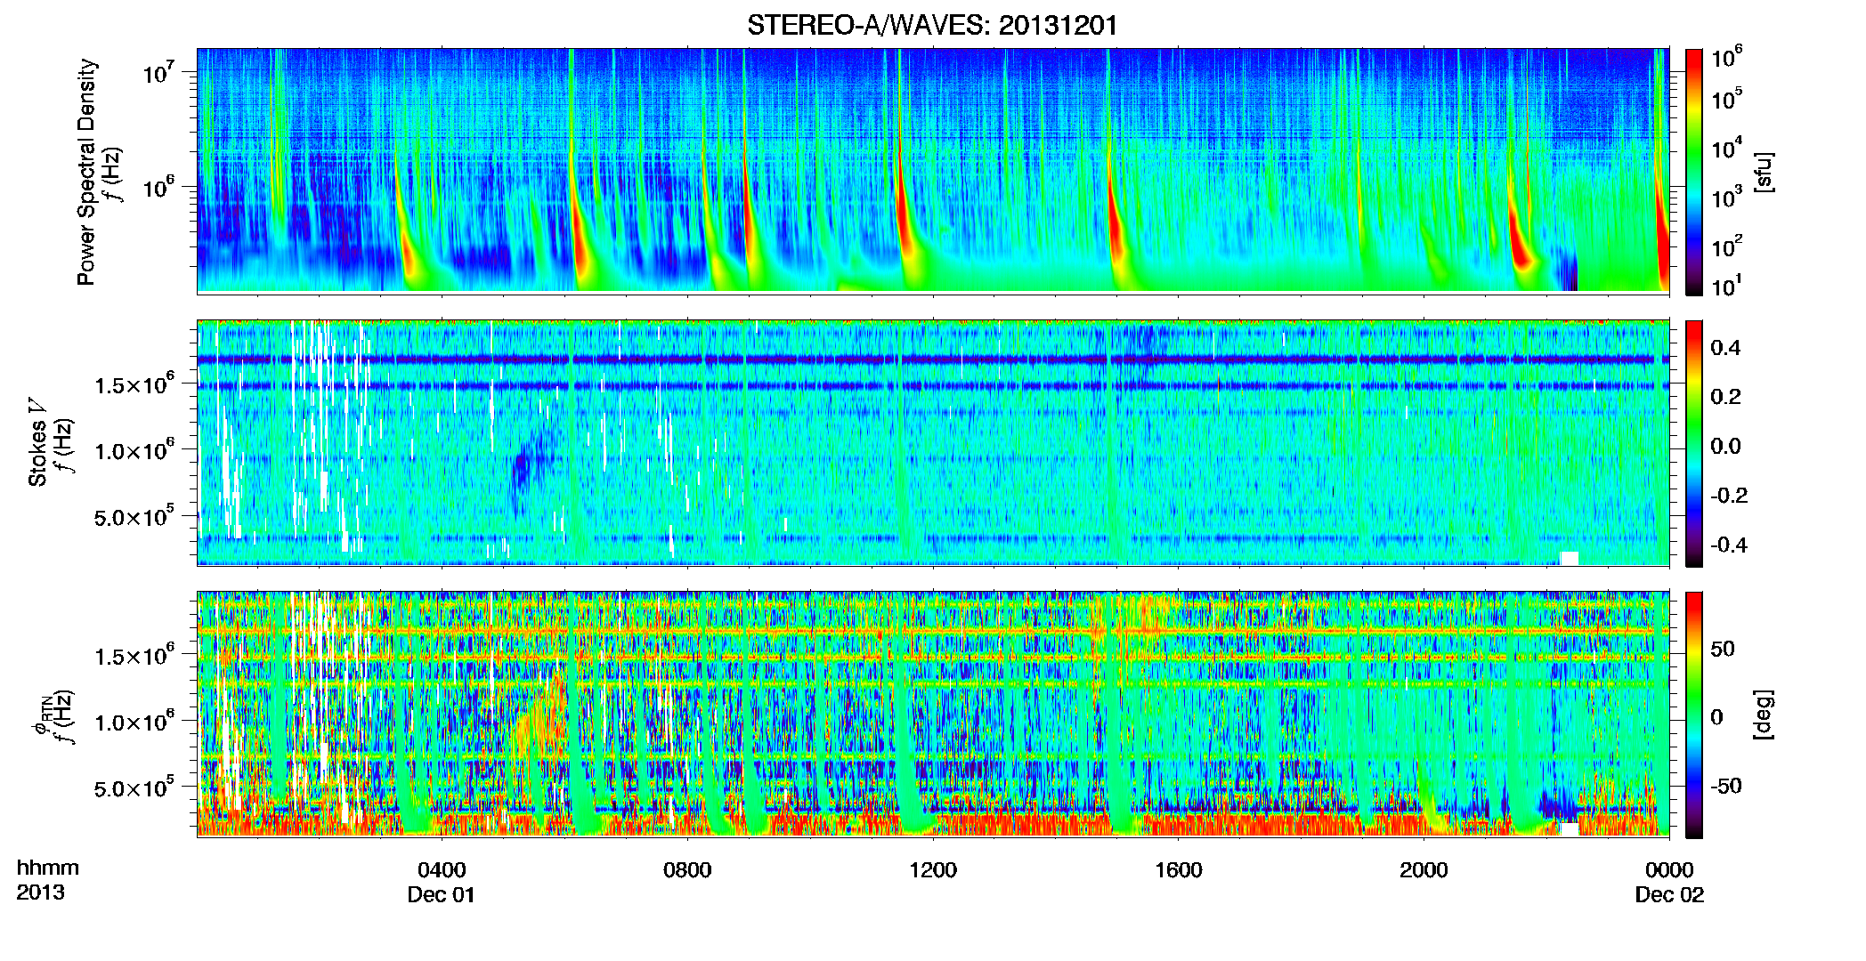Click the 0400 time tick label
The image size is (1866, 961).
click(442, 870)
